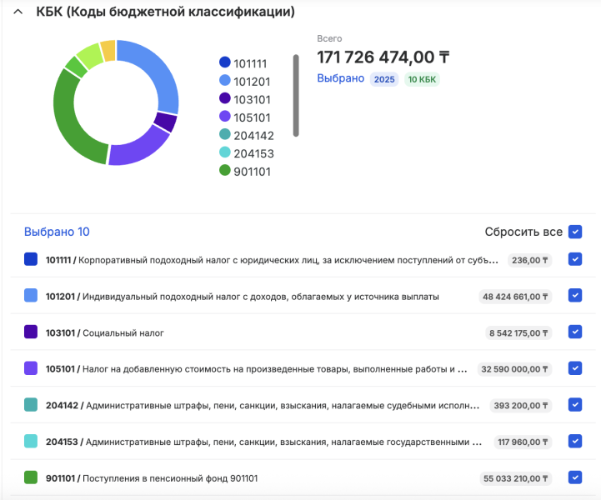Select the 901101 green legend dot
Viewport: 601px width, 500px height.
[224, 172]
